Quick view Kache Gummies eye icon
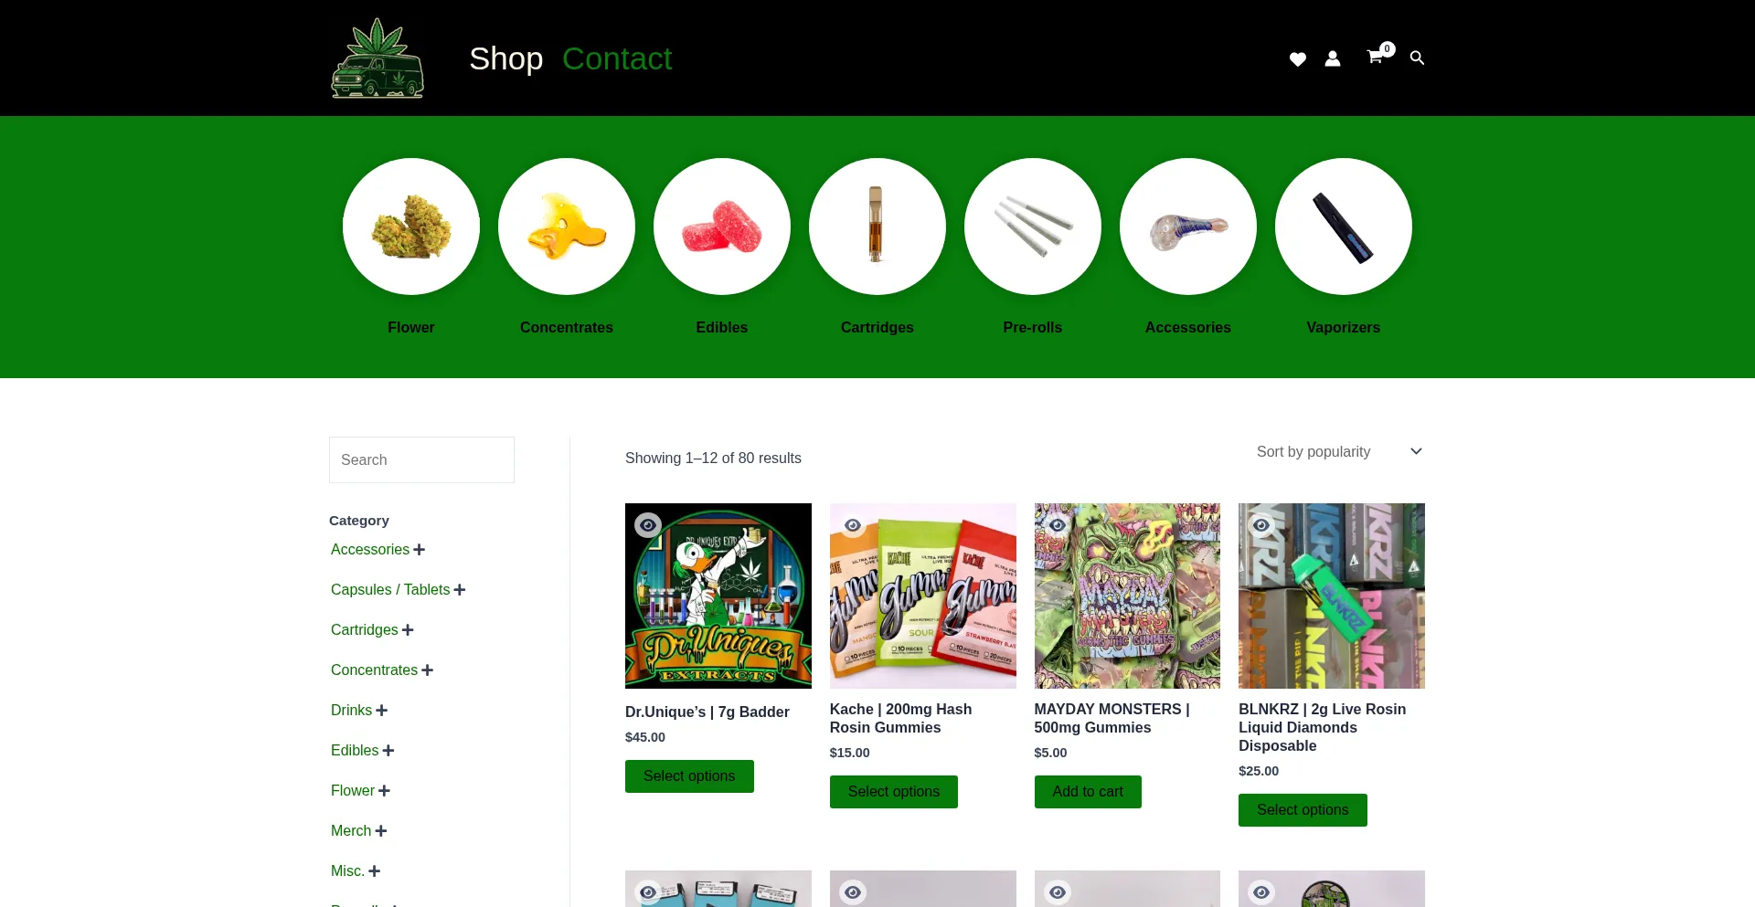The height and width of the screenshot is (907, 1755). pyautogui.click(x=853, y=525)
